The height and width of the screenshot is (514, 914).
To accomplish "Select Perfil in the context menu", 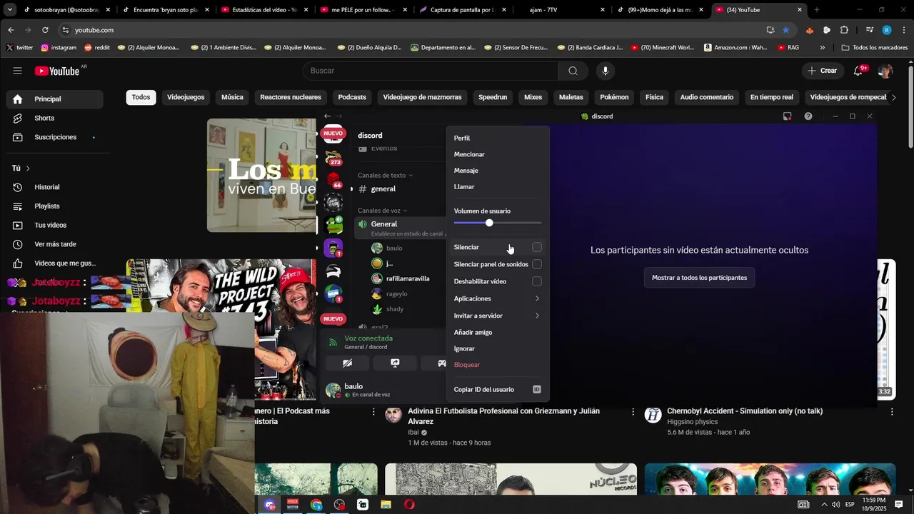I will pyautogui.click(x=498, y=138).
